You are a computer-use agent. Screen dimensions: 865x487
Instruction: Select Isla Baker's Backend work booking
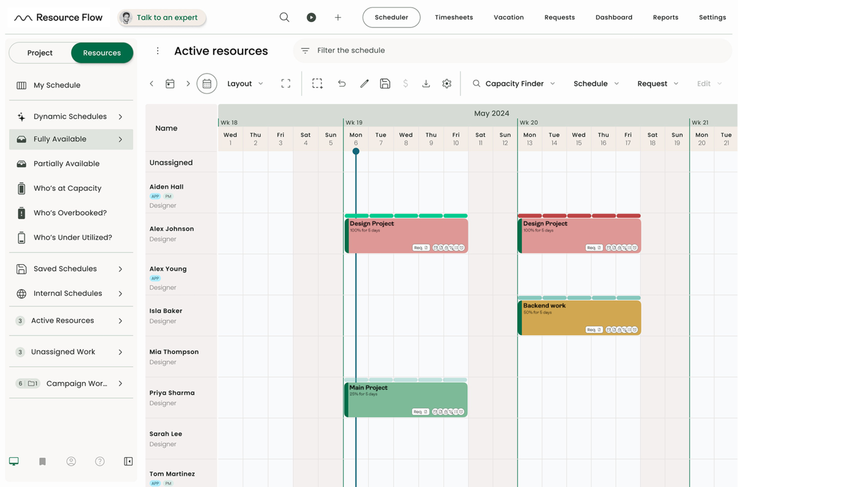(x=579, y=317)
